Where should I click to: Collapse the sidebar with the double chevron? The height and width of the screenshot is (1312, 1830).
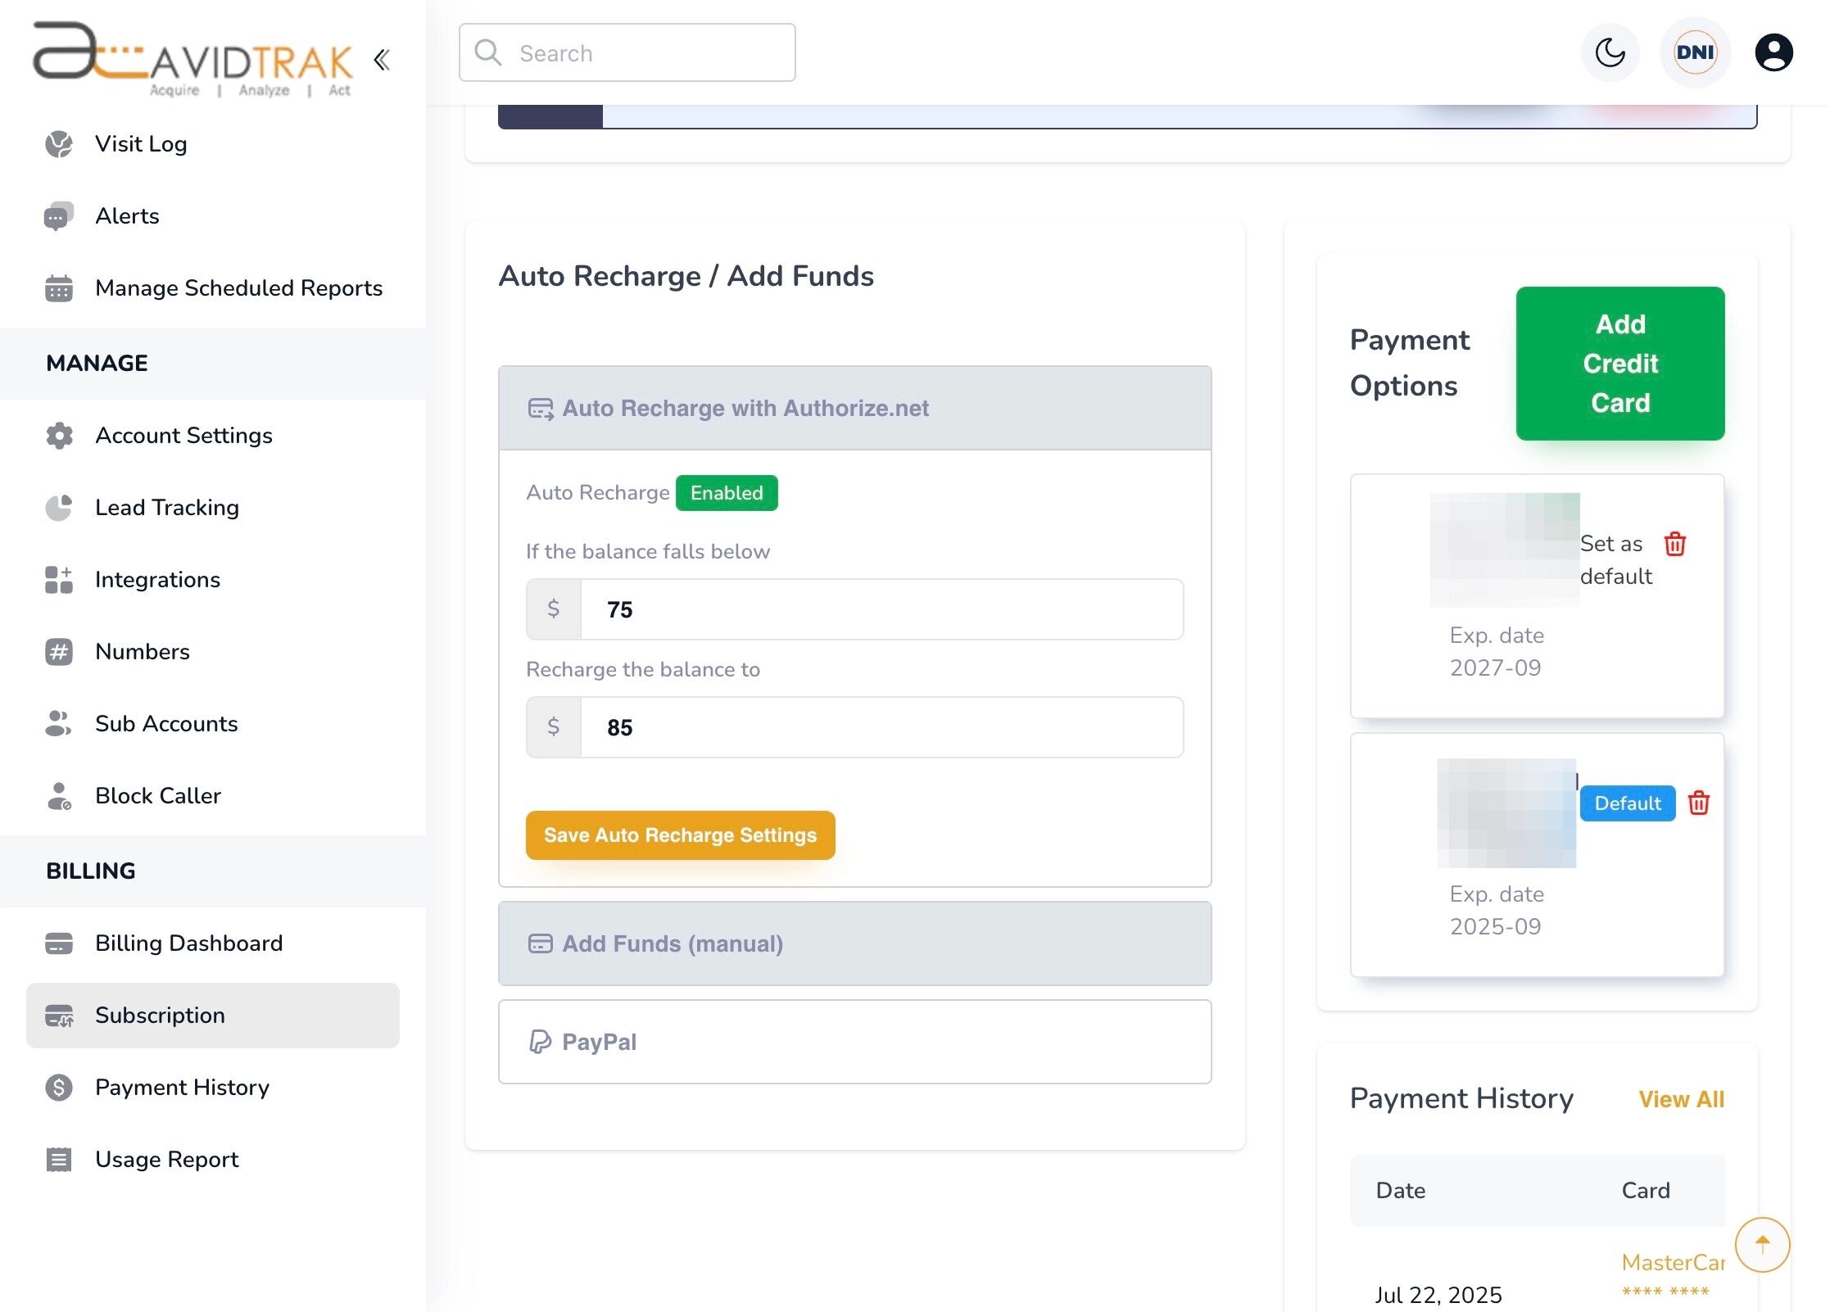(381, 60)
